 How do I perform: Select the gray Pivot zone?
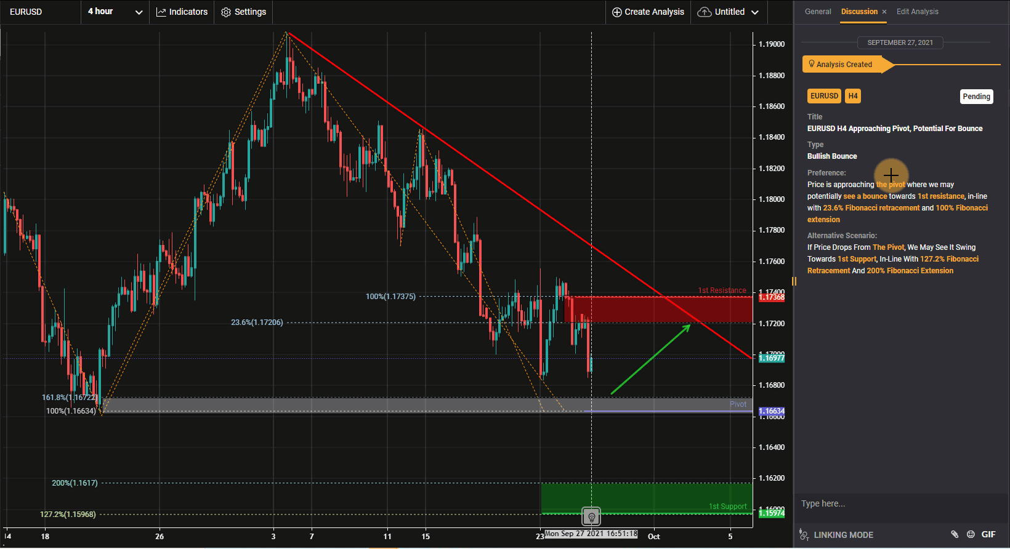tap(427, 405)
